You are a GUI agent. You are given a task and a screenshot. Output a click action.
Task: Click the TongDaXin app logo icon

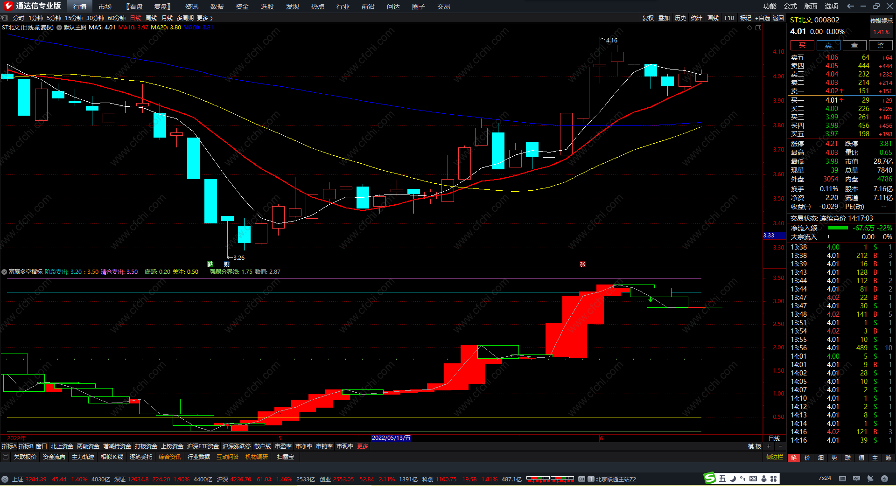(8, 6)
